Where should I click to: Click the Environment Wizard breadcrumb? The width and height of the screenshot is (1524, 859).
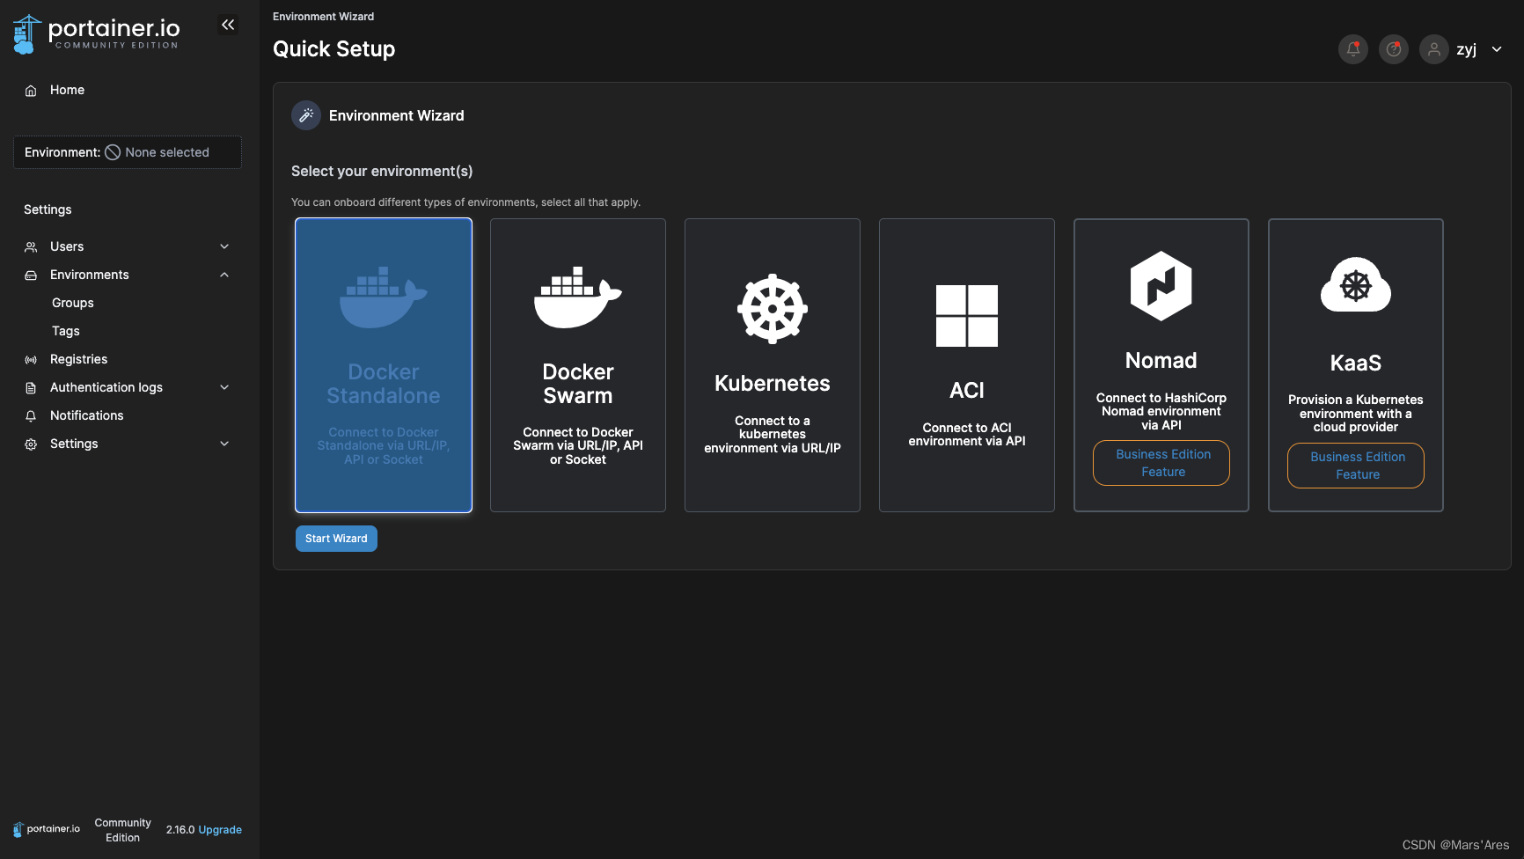coord(323,17)
